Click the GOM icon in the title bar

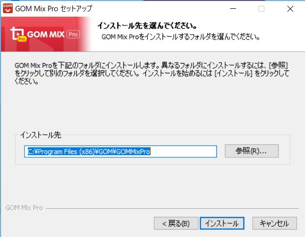(x=8, y=8)
